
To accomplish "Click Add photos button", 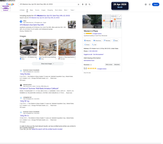I will 117,64.
